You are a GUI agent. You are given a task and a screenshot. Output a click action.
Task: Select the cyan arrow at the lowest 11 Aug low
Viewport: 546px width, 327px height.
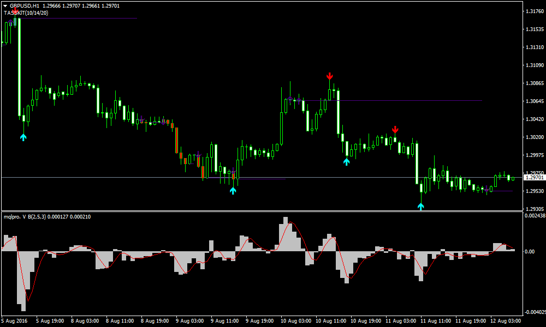420,206
